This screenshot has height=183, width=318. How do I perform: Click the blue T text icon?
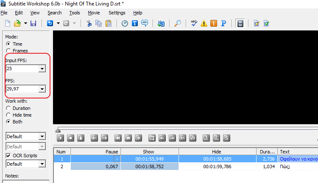pyautogui.click(x=135, y=24)
